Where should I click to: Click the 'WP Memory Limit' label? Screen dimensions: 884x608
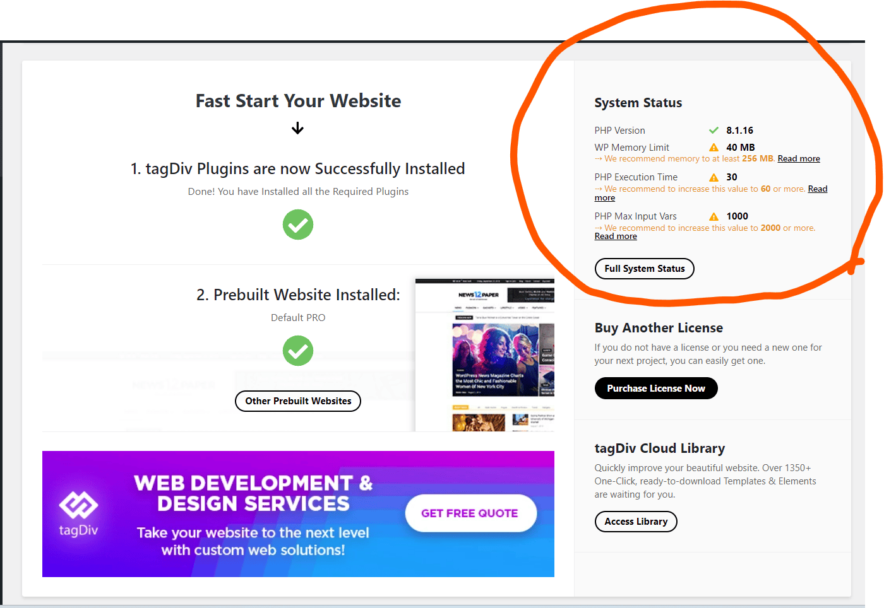point(631,148)
